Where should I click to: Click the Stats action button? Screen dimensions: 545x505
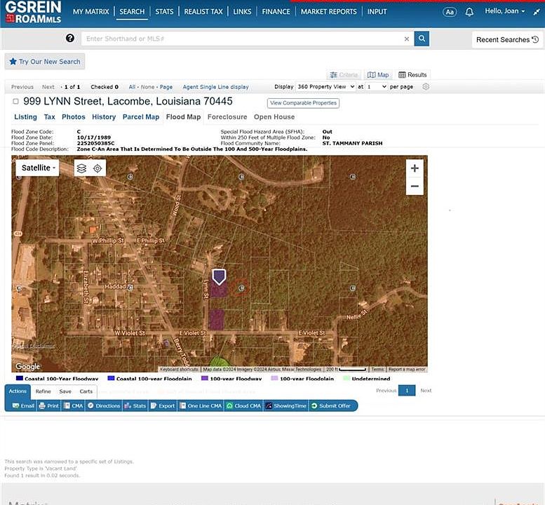pos(135,406)
